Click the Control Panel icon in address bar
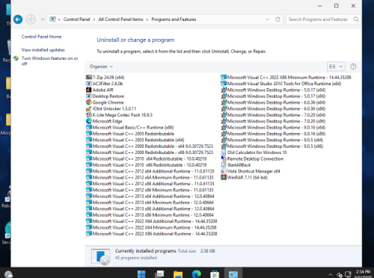 pyautogui.click(x=52, y=19)
